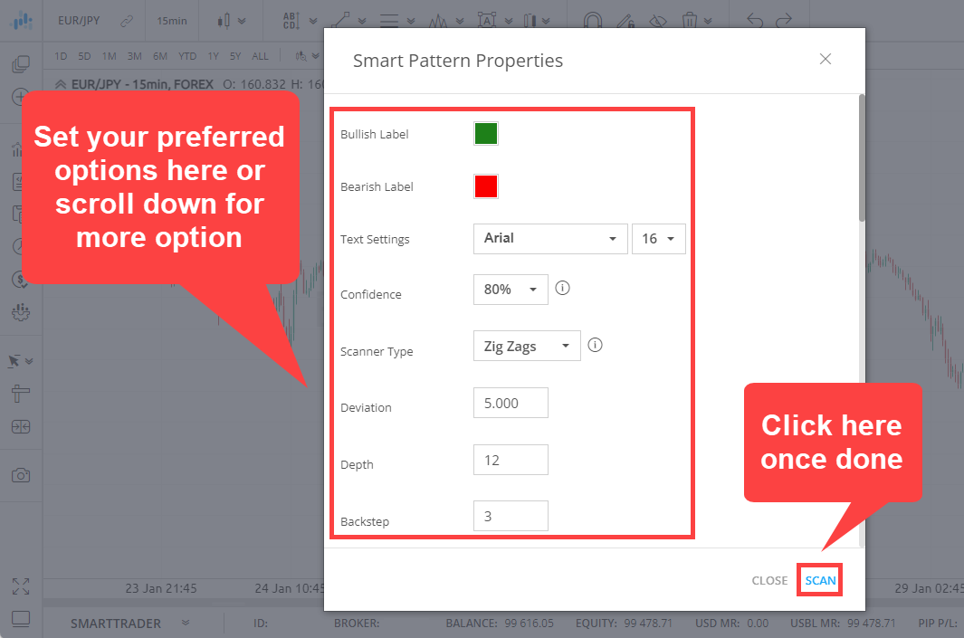Lock all drawings via the pencil-lock icon

625,20
